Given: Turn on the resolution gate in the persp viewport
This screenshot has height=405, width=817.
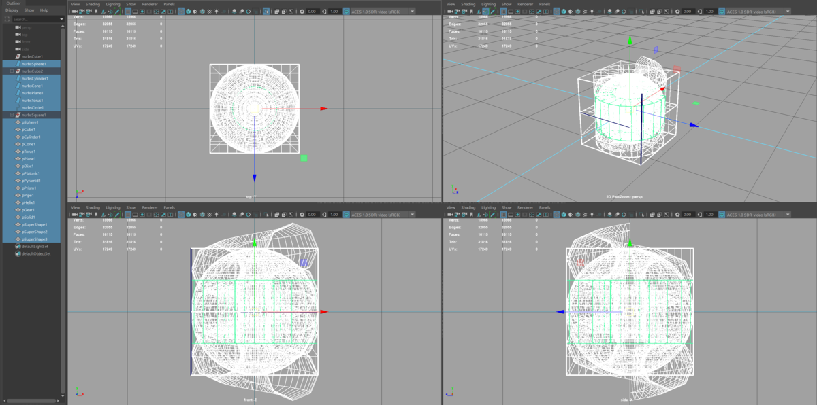Looking at the screenshot, I should coord(517,10).
